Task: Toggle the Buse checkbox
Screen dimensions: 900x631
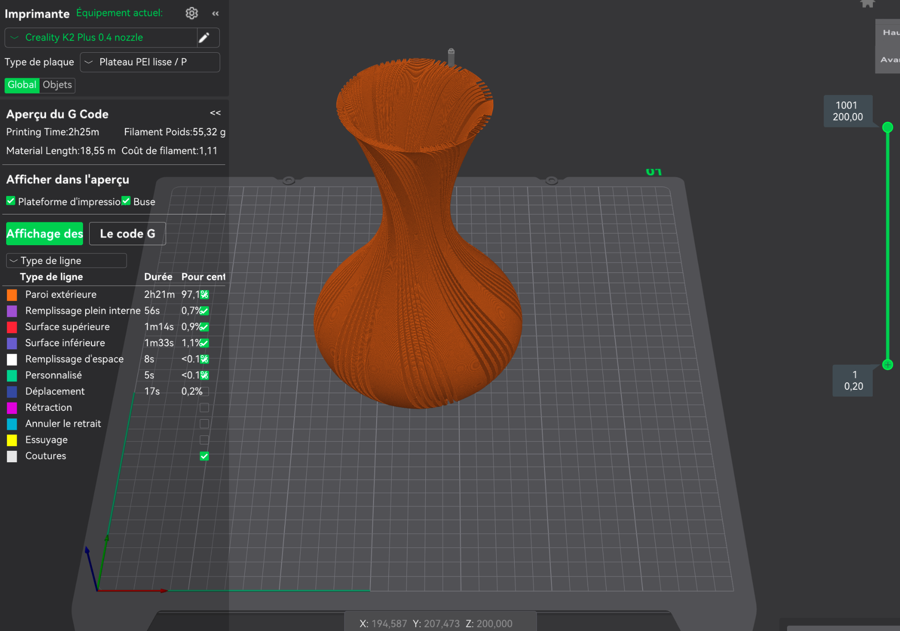Action: 126,201
